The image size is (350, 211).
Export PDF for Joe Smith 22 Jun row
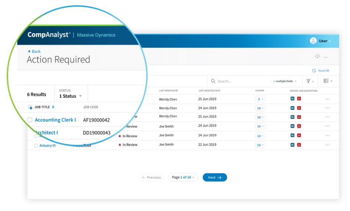299,145
